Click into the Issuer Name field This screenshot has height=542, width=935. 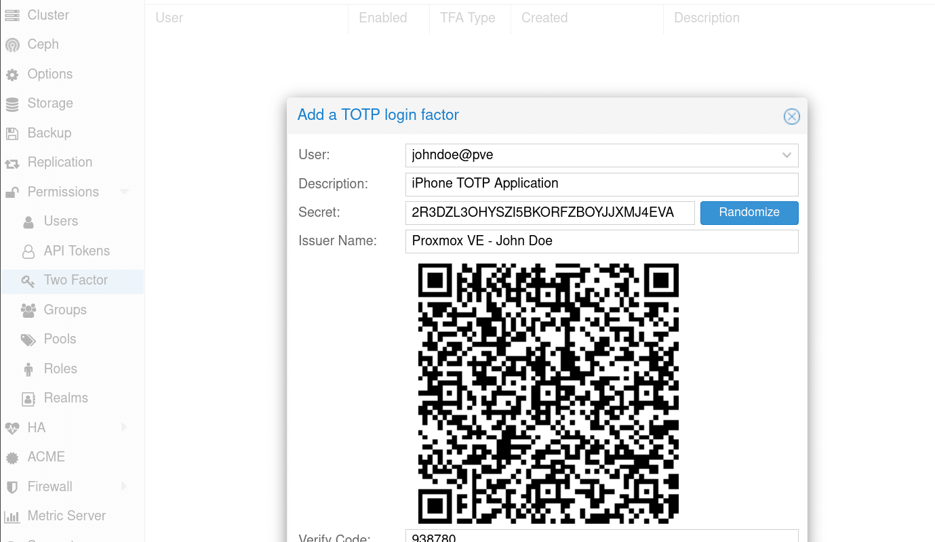click(x=602, y=241)
